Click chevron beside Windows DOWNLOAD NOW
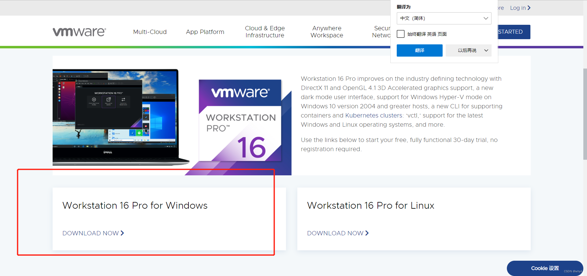This screenshot has height=276, width=587. 122,233
